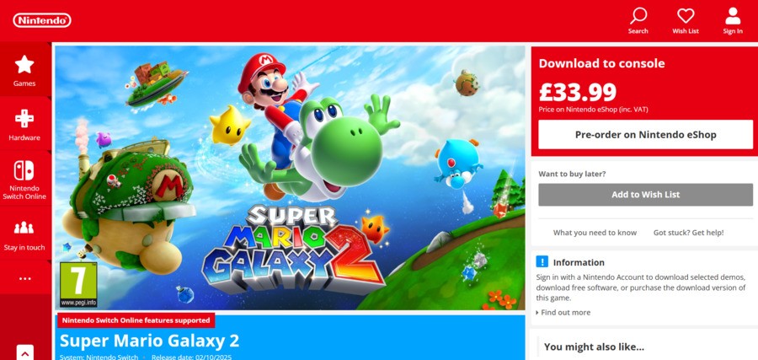Open Hardware d-pad icon in sidebar

[x=24, y=118]
